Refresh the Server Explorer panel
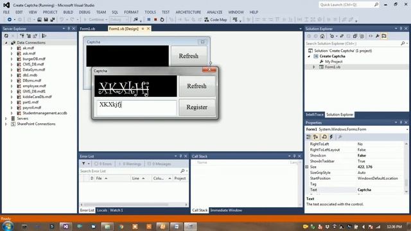Screen dimensions: 411x231 [6, 36]
